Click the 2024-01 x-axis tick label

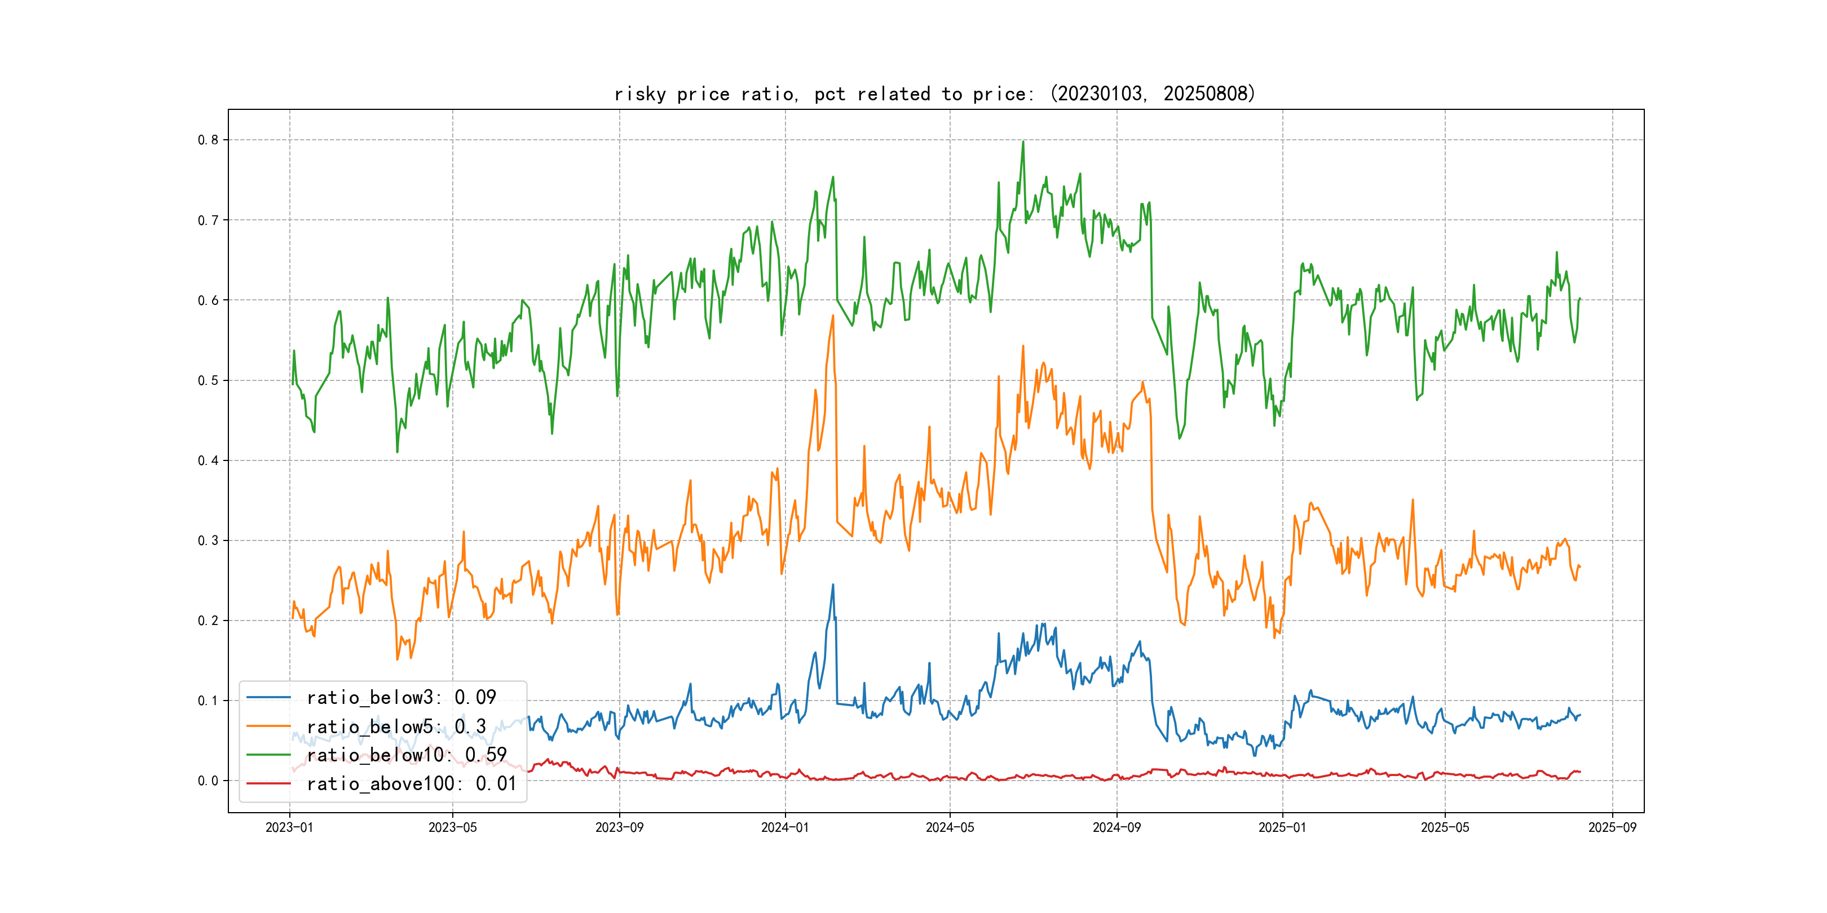tap(784, 827)
